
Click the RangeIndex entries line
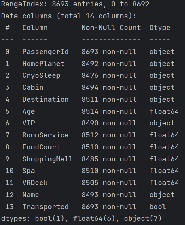pos(75,4)
